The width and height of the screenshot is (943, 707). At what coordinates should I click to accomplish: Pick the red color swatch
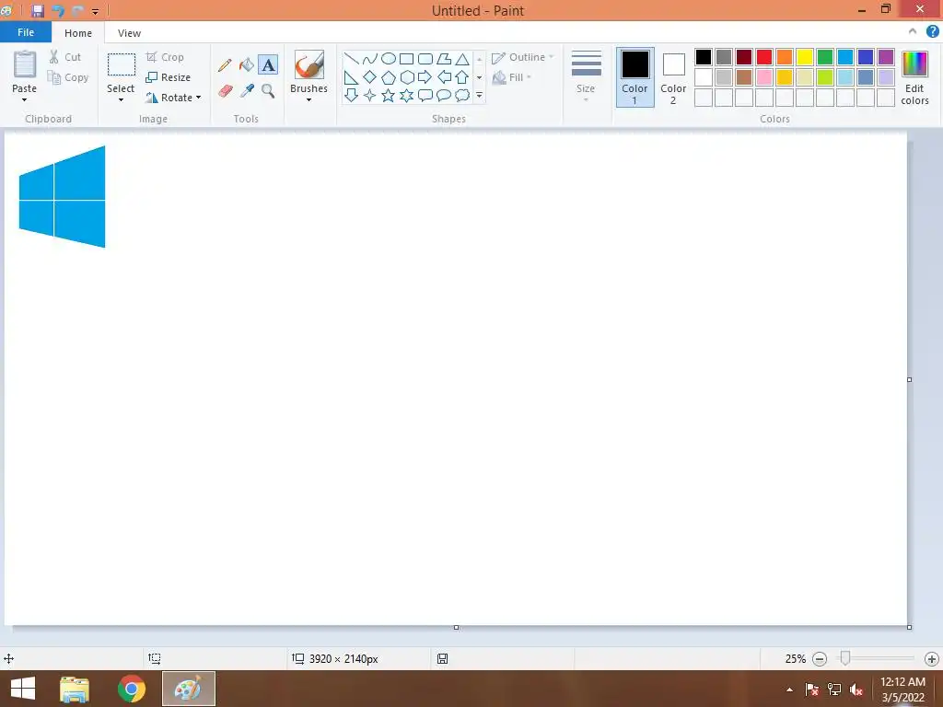[764, 57]
